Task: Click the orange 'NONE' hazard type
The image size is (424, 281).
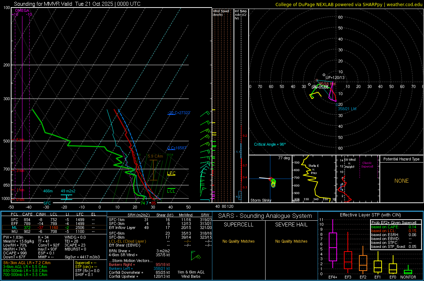Action: (x=401, y=181)
